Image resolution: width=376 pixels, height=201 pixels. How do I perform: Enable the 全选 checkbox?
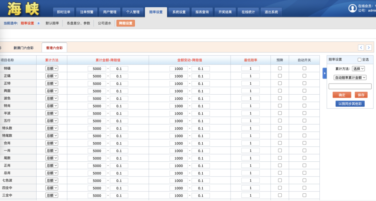[359, 60]
